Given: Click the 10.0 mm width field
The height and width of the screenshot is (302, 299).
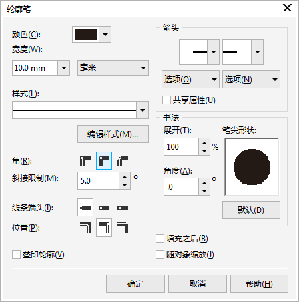Looking at the screenshot, I should pyautogui.click(x=35, y=68).
